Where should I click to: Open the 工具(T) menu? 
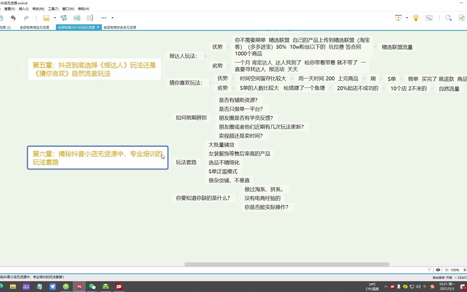[53, 9]
